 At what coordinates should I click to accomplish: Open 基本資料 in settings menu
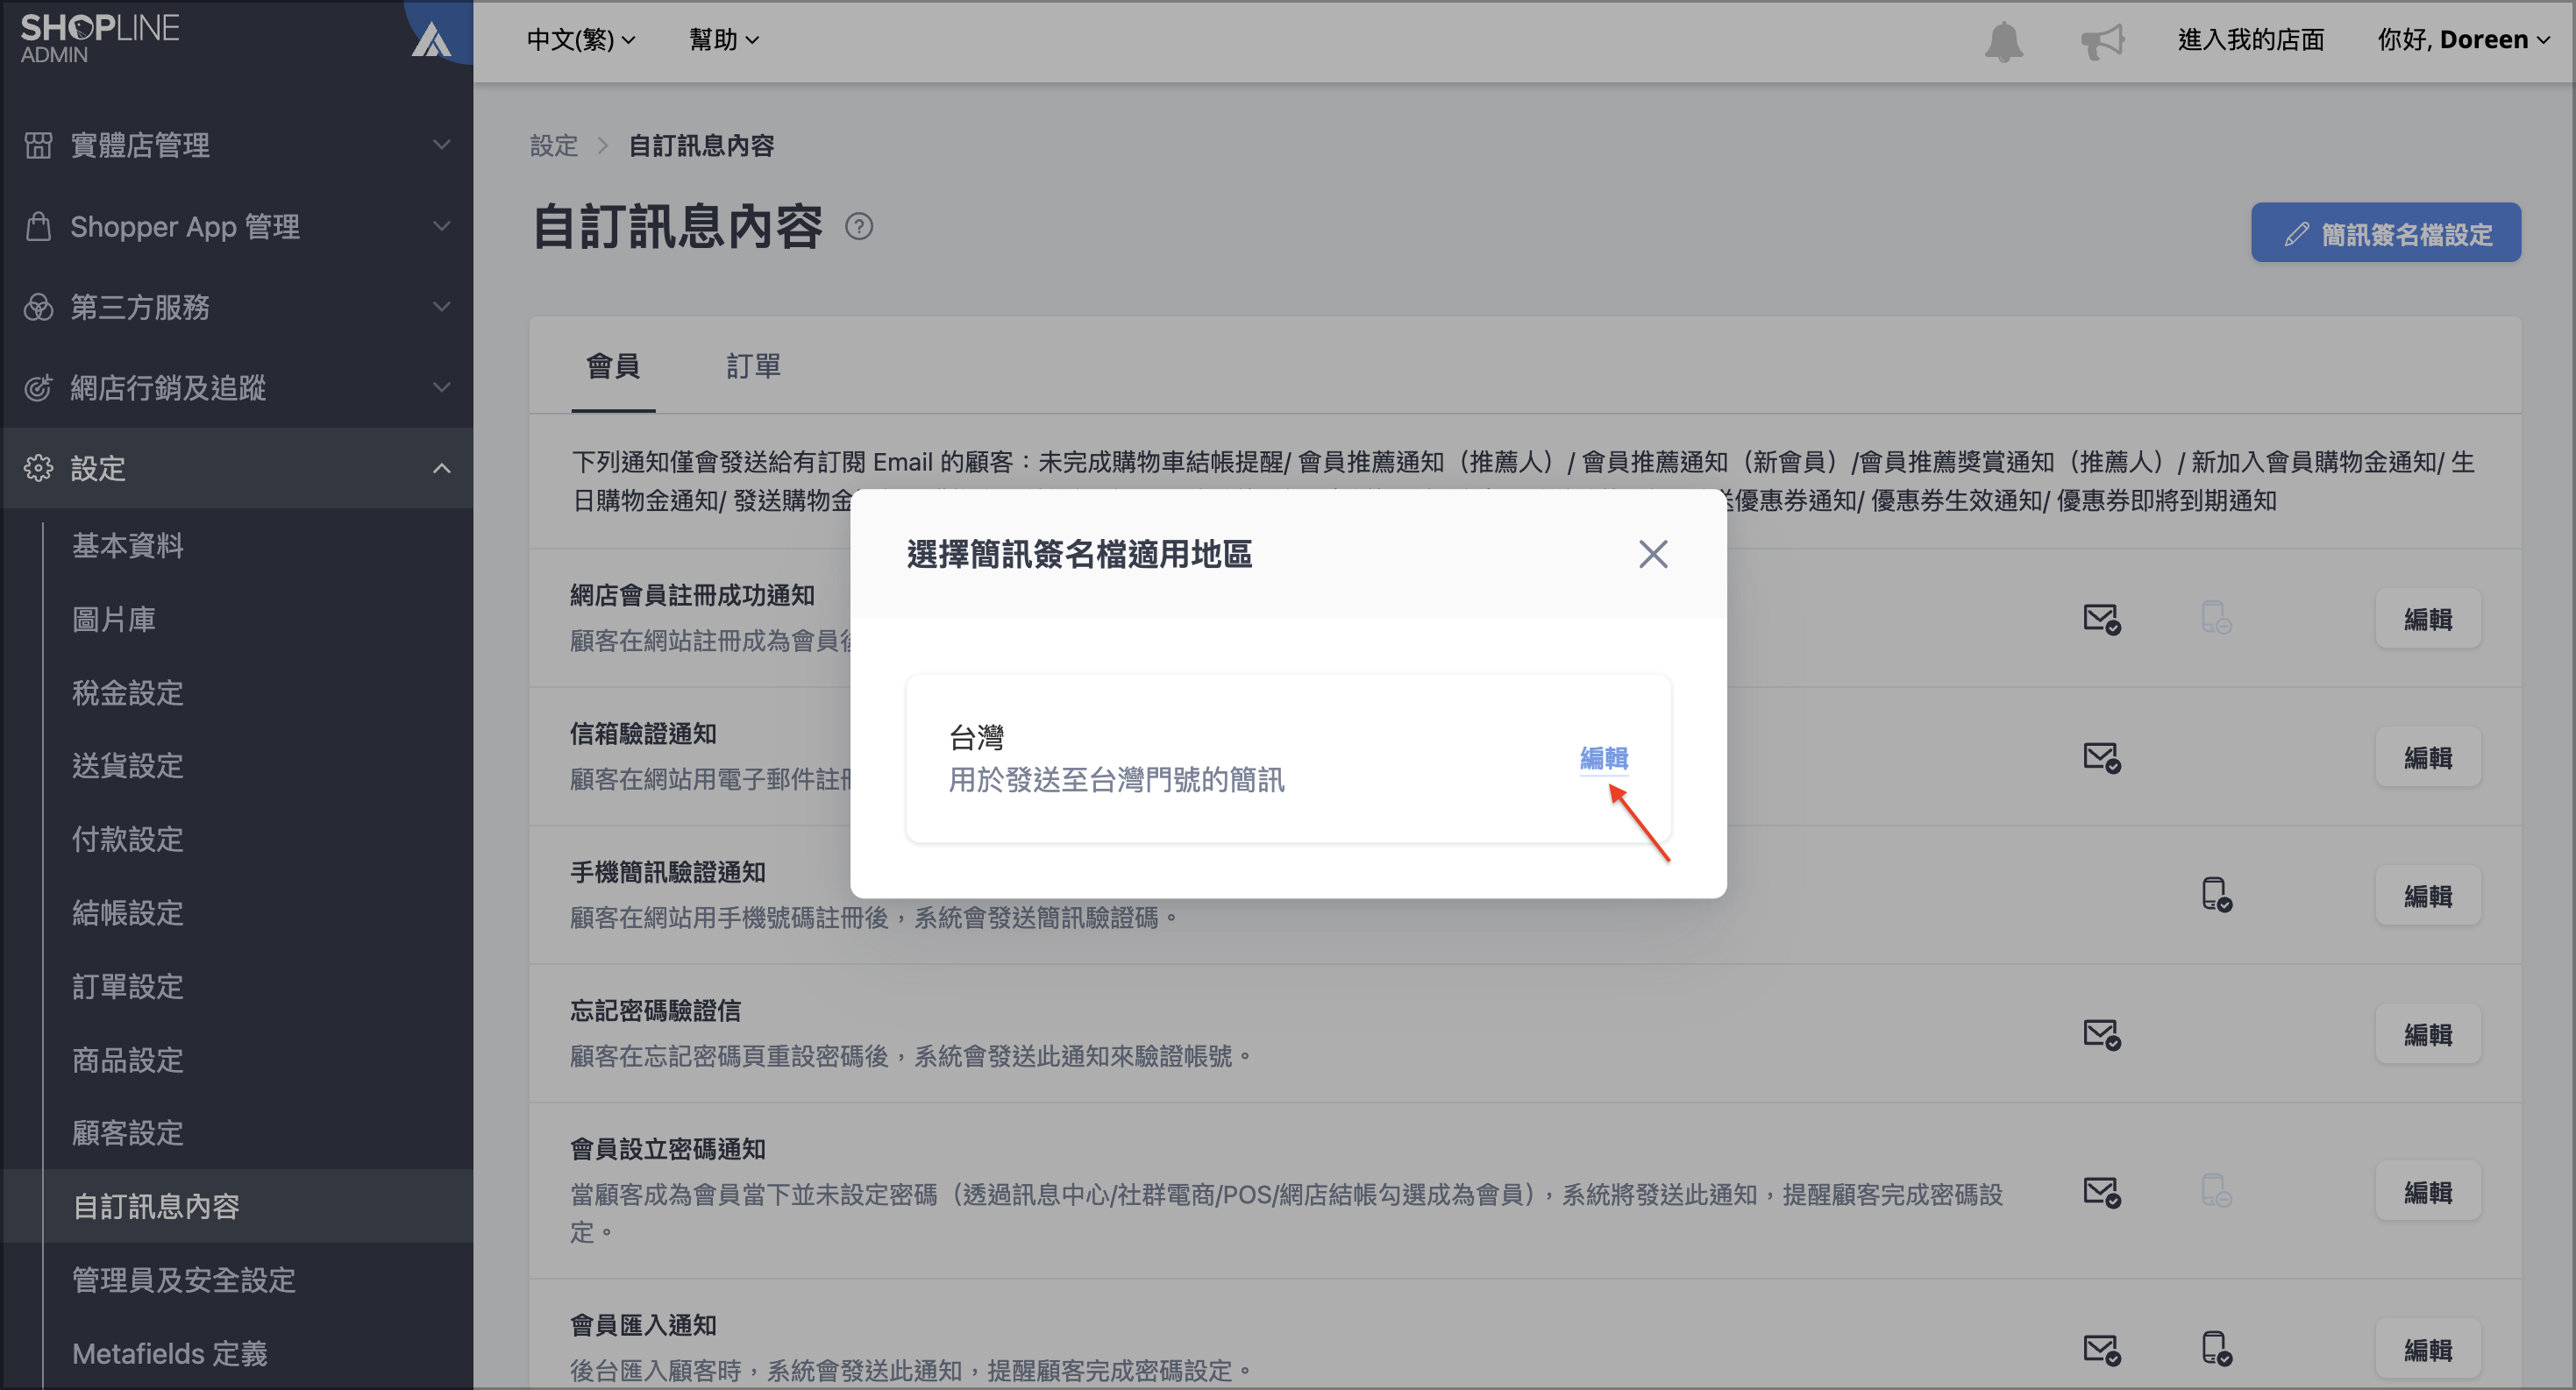point(128,546)
